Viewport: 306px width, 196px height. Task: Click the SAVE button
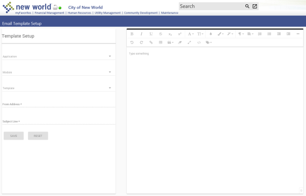point(13,136)
